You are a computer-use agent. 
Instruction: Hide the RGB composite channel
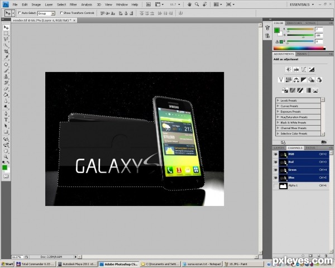point(276,154)
